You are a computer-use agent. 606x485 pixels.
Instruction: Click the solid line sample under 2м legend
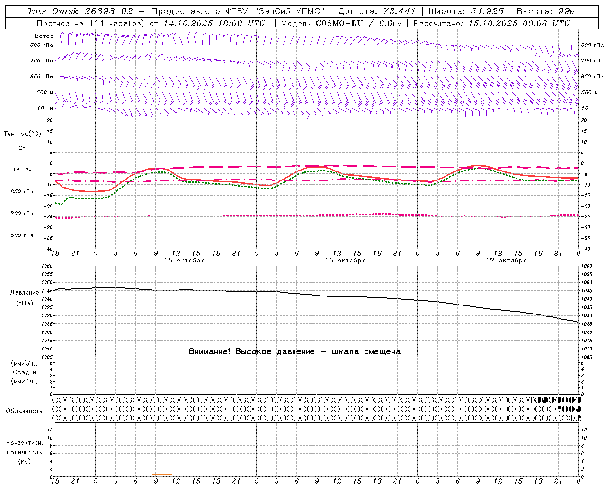coord(22,153)
